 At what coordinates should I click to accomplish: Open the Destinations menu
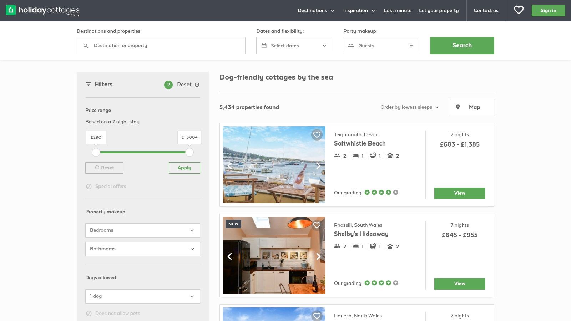click(316, 11)
